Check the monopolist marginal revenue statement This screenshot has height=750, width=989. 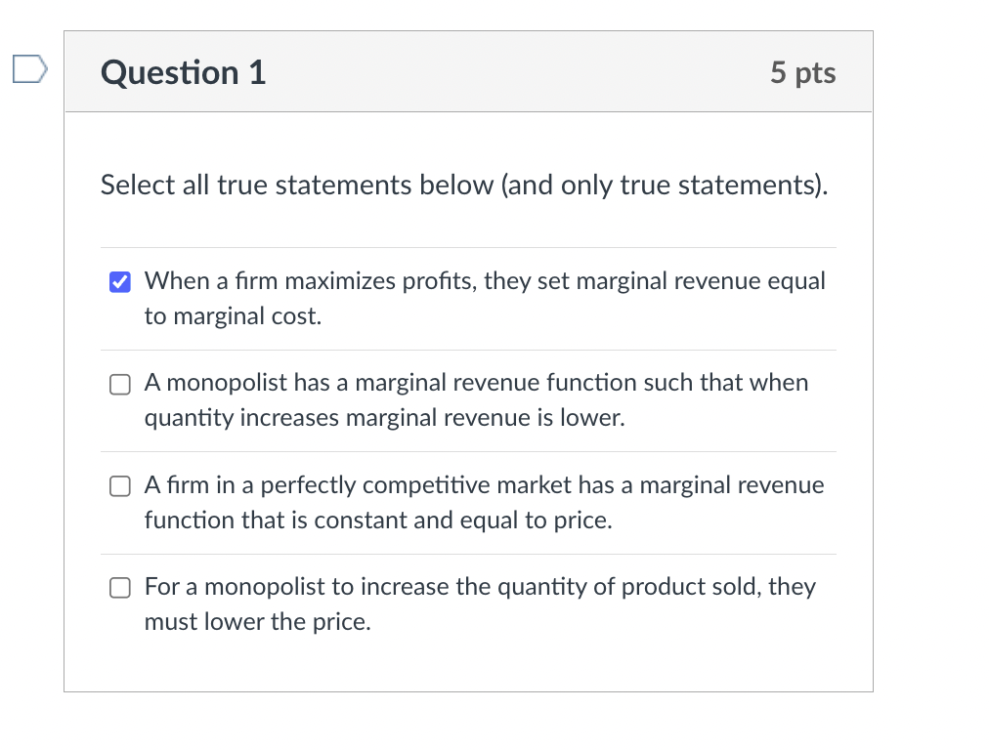click(119, 384)
